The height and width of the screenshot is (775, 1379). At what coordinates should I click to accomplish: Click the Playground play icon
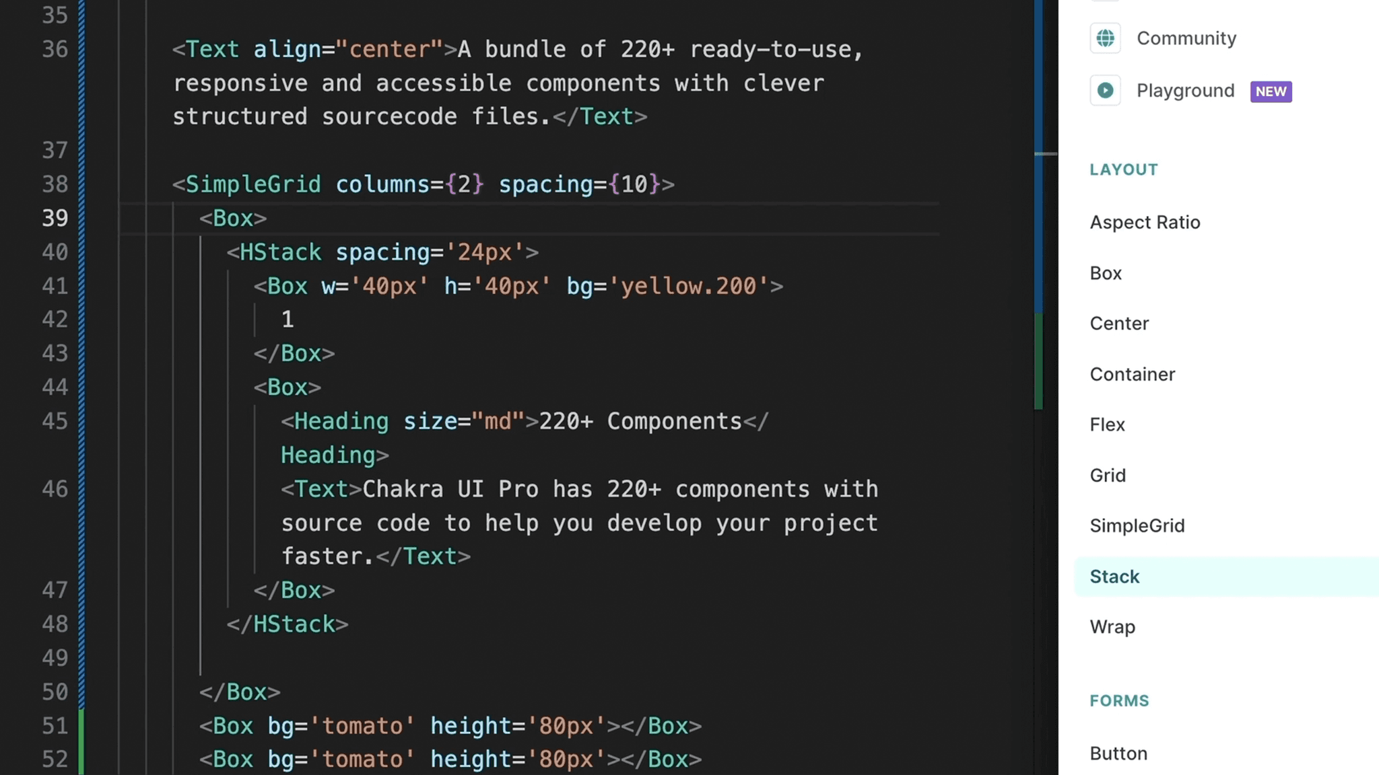[1105, 90]
